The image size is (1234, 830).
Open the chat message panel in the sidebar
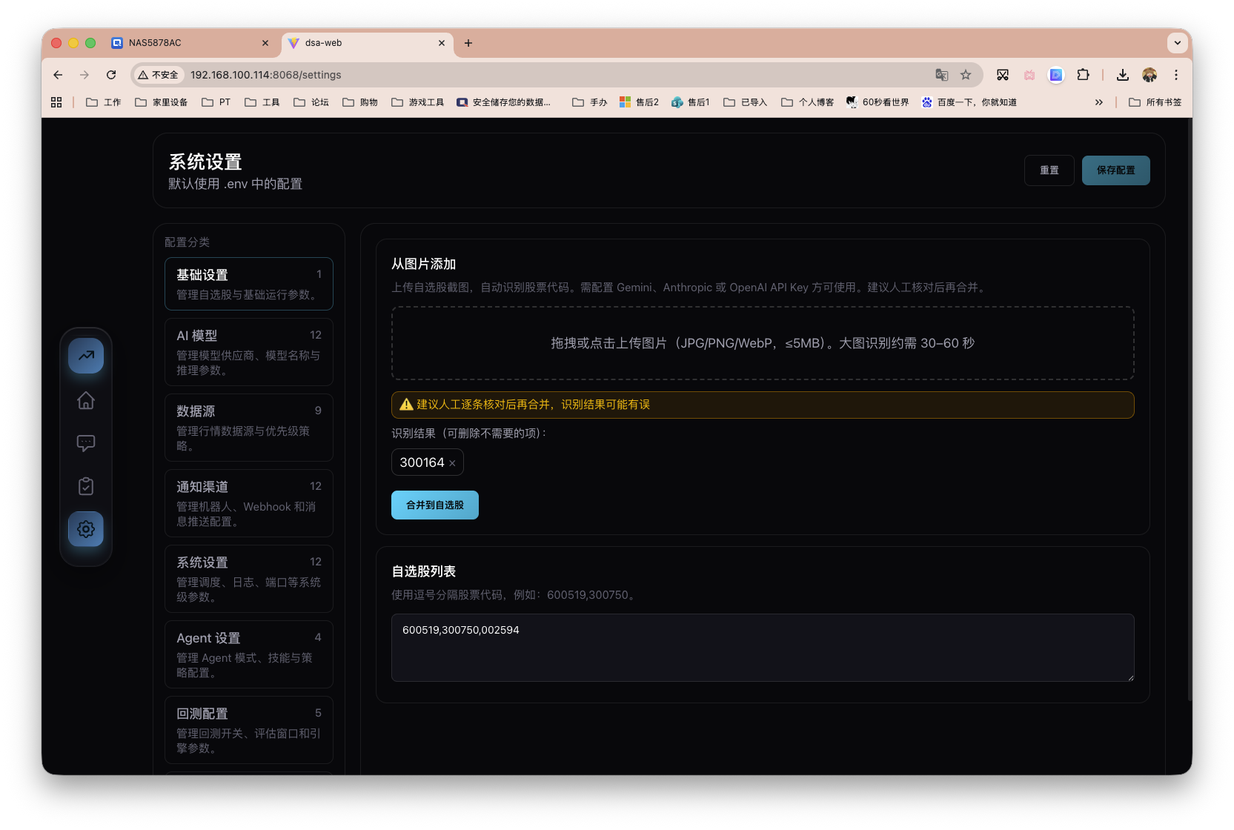(x=85, y=442)
